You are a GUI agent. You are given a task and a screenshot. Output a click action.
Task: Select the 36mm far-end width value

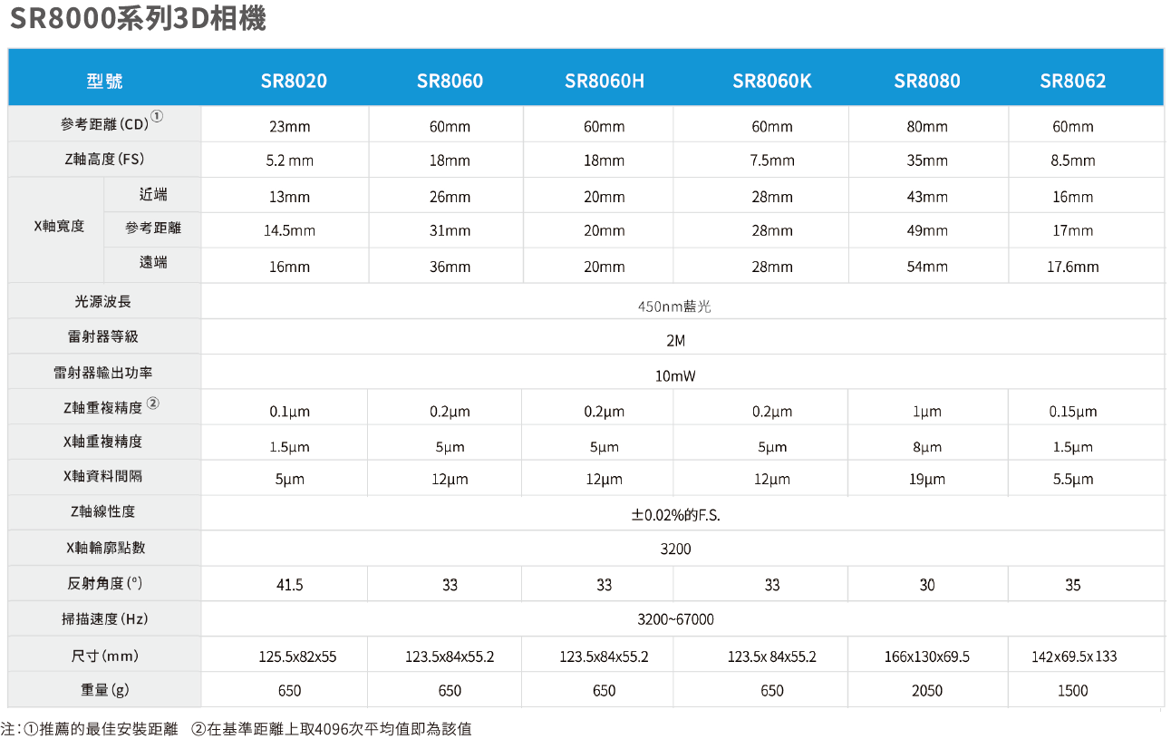(x=450, y=267)
